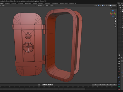Open the Render properties tab icon
Screen dimensions: 123x92
(119, 61)
